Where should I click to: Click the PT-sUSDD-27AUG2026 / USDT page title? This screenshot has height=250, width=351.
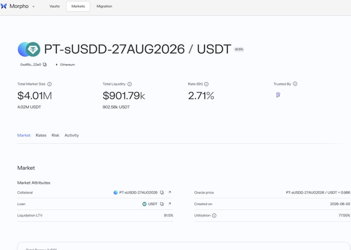(138, 49)
